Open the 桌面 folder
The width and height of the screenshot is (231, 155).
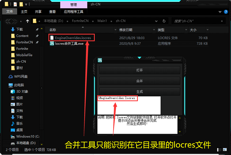[x=20, y=130]
